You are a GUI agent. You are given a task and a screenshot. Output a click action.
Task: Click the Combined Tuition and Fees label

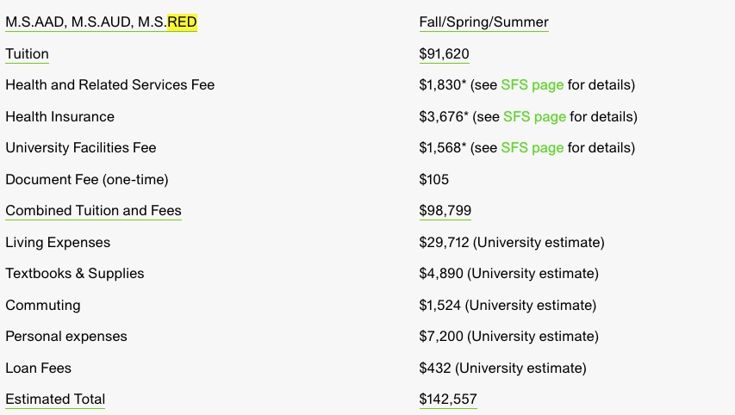click(93, 211)
